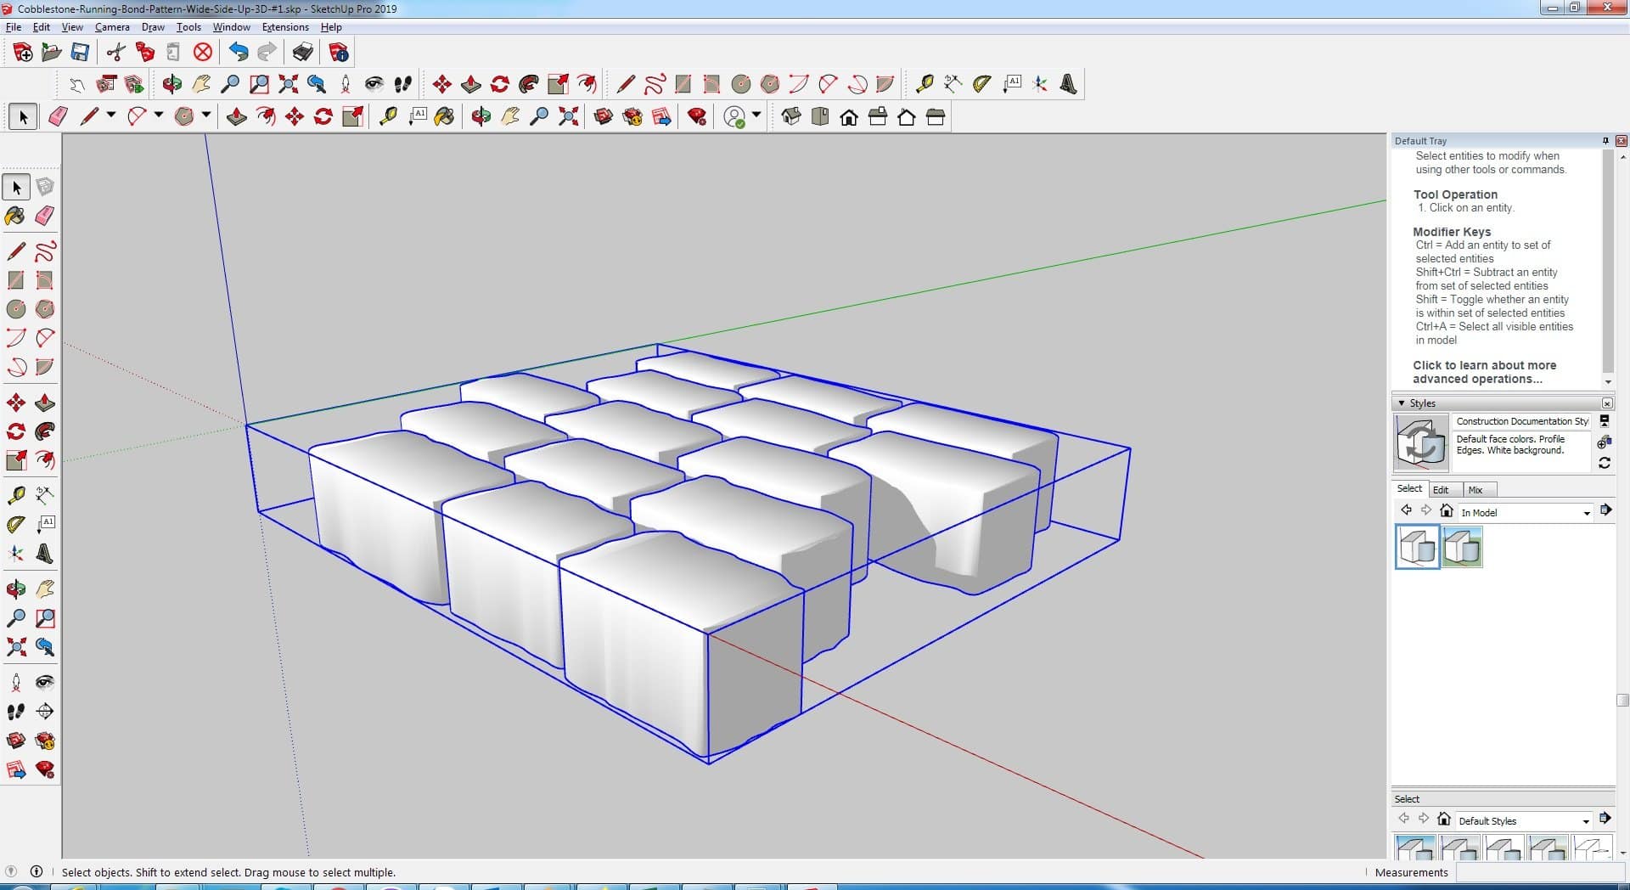
Task: Select the second In Model style thumbnail
Action: coord(1462,547)
